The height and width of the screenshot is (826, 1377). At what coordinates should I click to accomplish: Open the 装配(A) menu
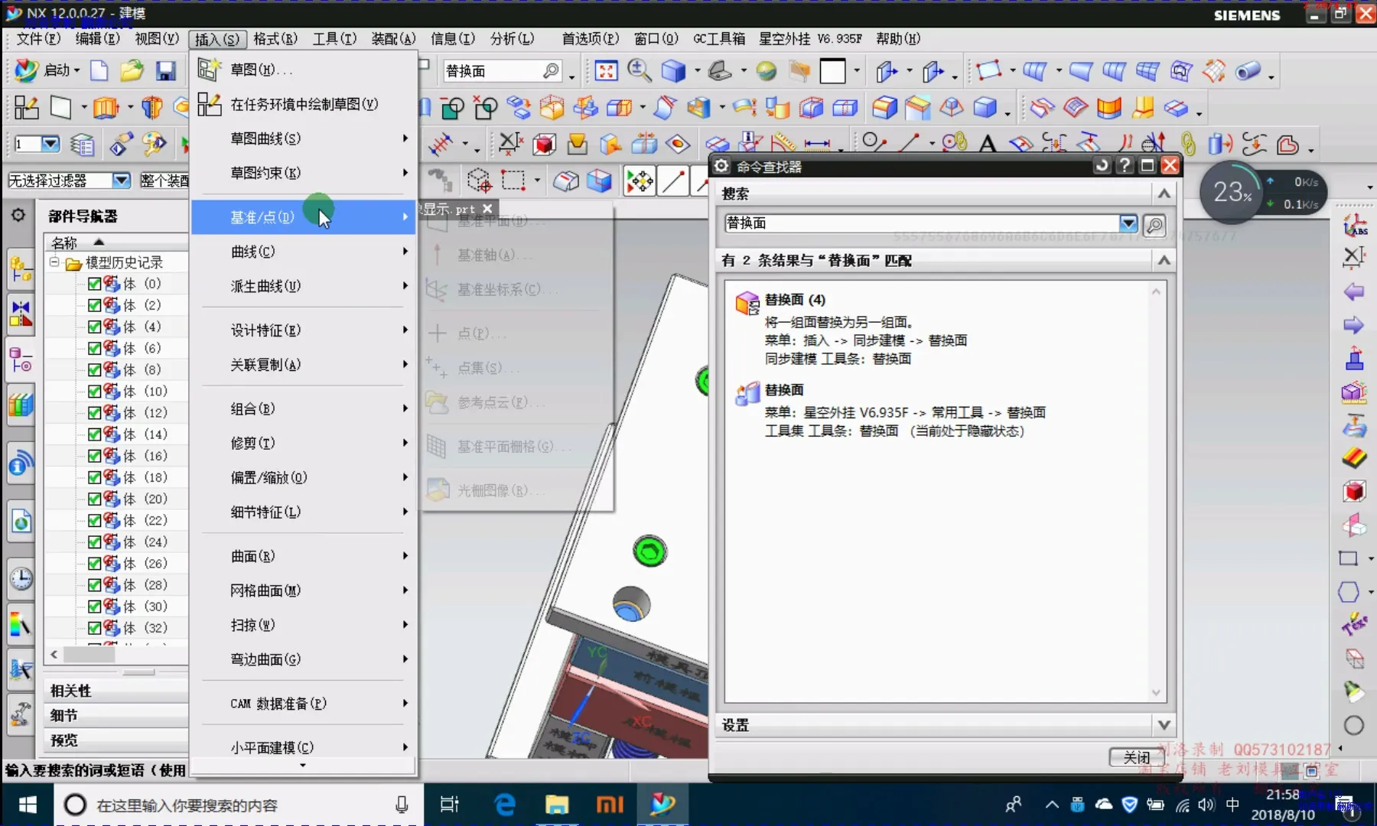[x=393, y=38]
